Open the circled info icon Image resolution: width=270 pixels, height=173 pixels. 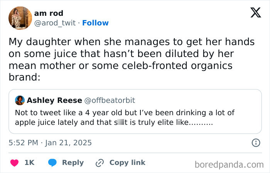coord(255,143)
